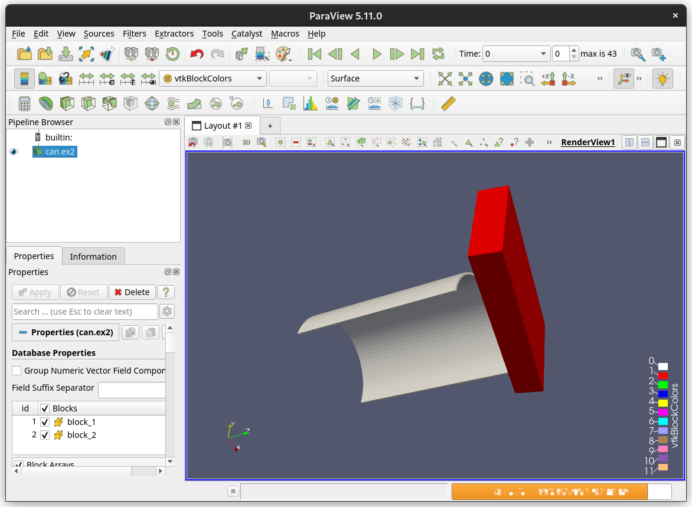The width and height of the screenshot is (692, 507).
Task: Click the Apply button
Action: coord(35,292)
